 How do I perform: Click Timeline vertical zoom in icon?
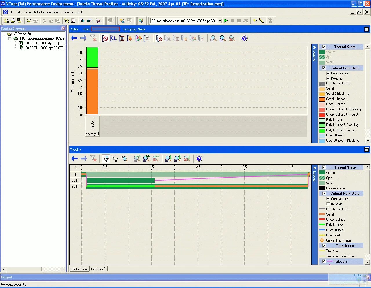(178, 158)
